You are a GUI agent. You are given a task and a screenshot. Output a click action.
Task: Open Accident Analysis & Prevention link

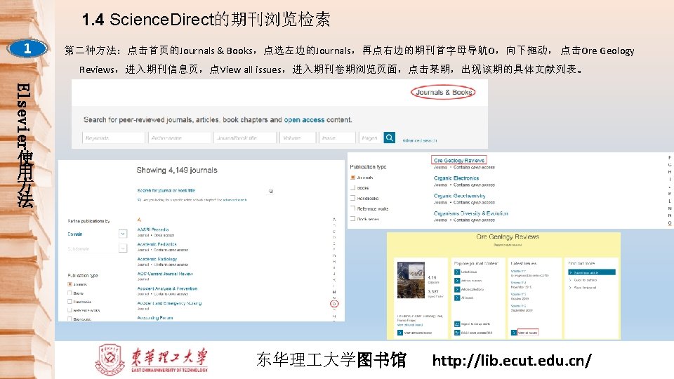point(167,288)
